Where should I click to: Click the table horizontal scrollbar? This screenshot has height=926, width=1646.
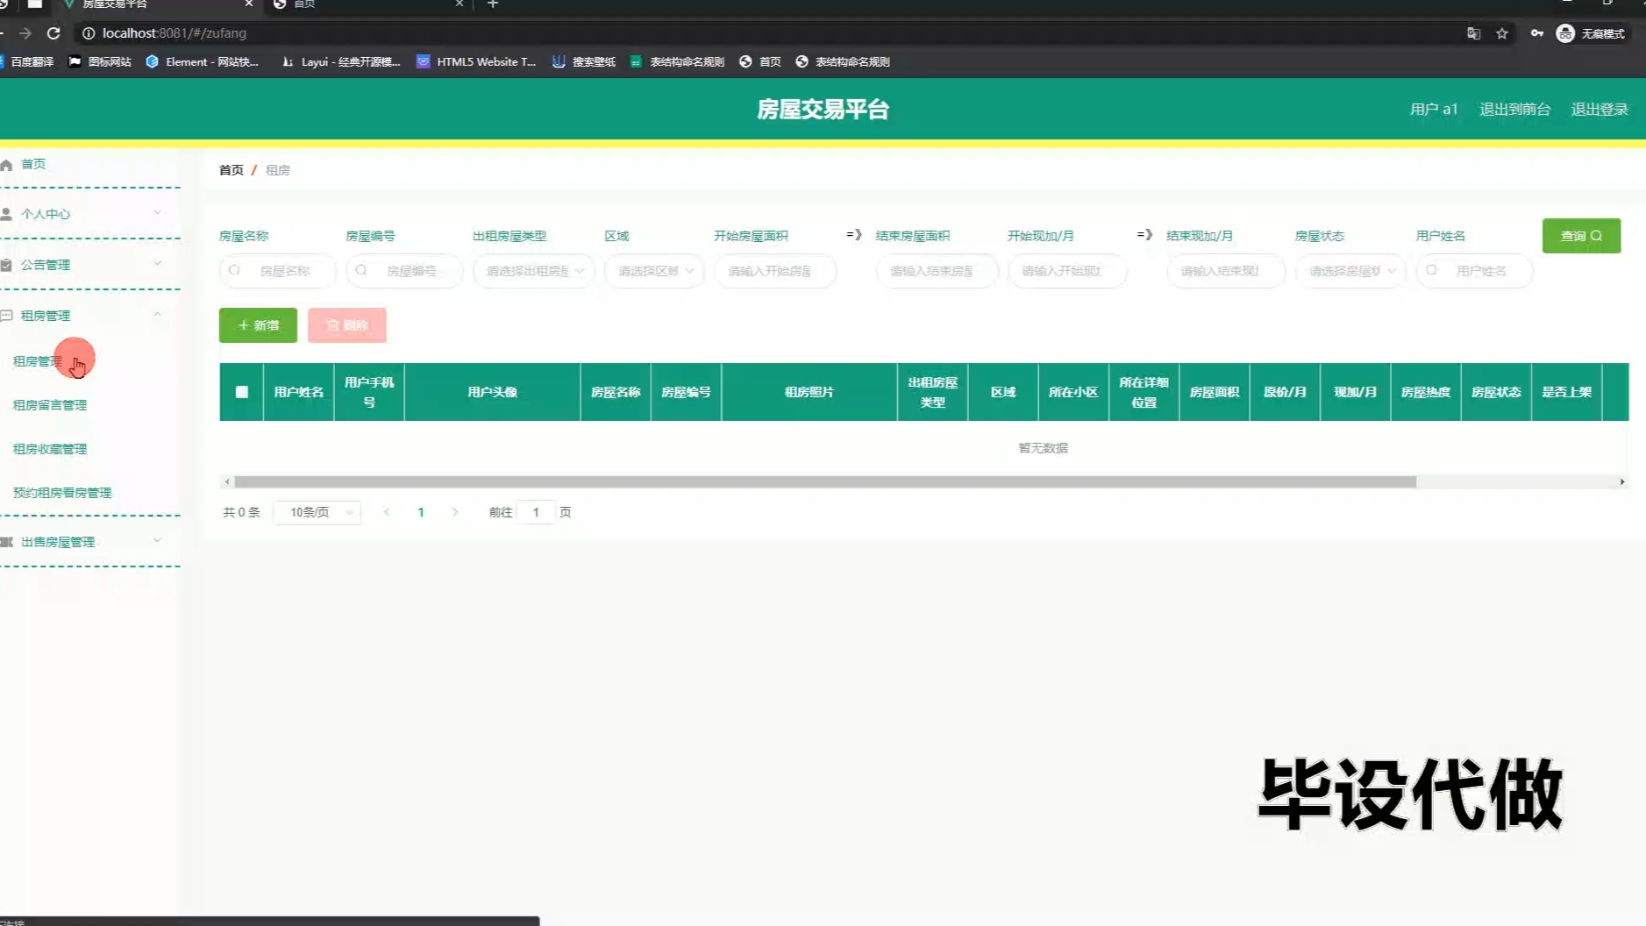click(825, 481)
